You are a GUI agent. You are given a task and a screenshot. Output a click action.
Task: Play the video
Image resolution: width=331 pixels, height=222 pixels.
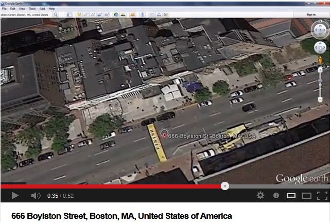(x=15, y=196)
